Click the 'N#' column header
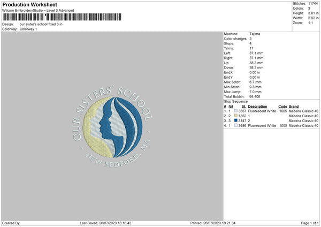321x227 pixels. click(x=231, y=107)
